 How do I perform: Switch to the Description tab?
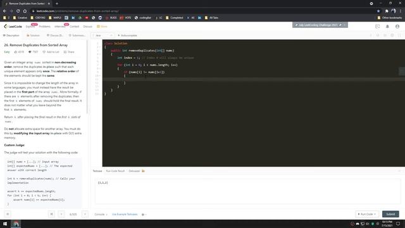click(x=11, y=35)
